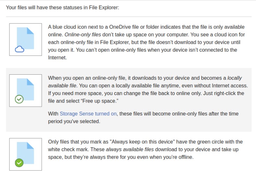Click the heading about statuses in File Explorer
The width and height of the screenshot is (256, 172).
coord(62,7)
